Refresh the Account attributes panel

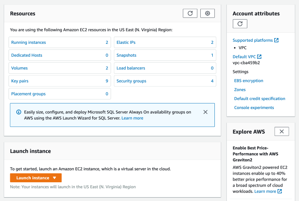[240, 24]
